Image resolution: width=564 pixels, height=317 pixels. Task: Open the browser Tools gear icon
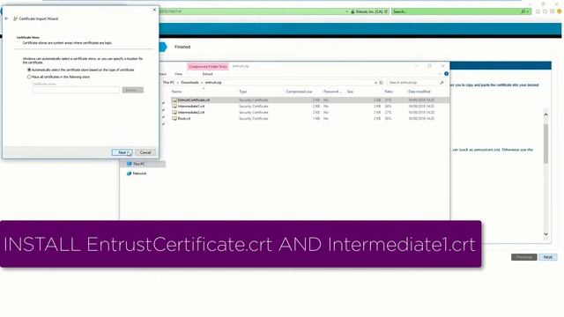[553, 11]
